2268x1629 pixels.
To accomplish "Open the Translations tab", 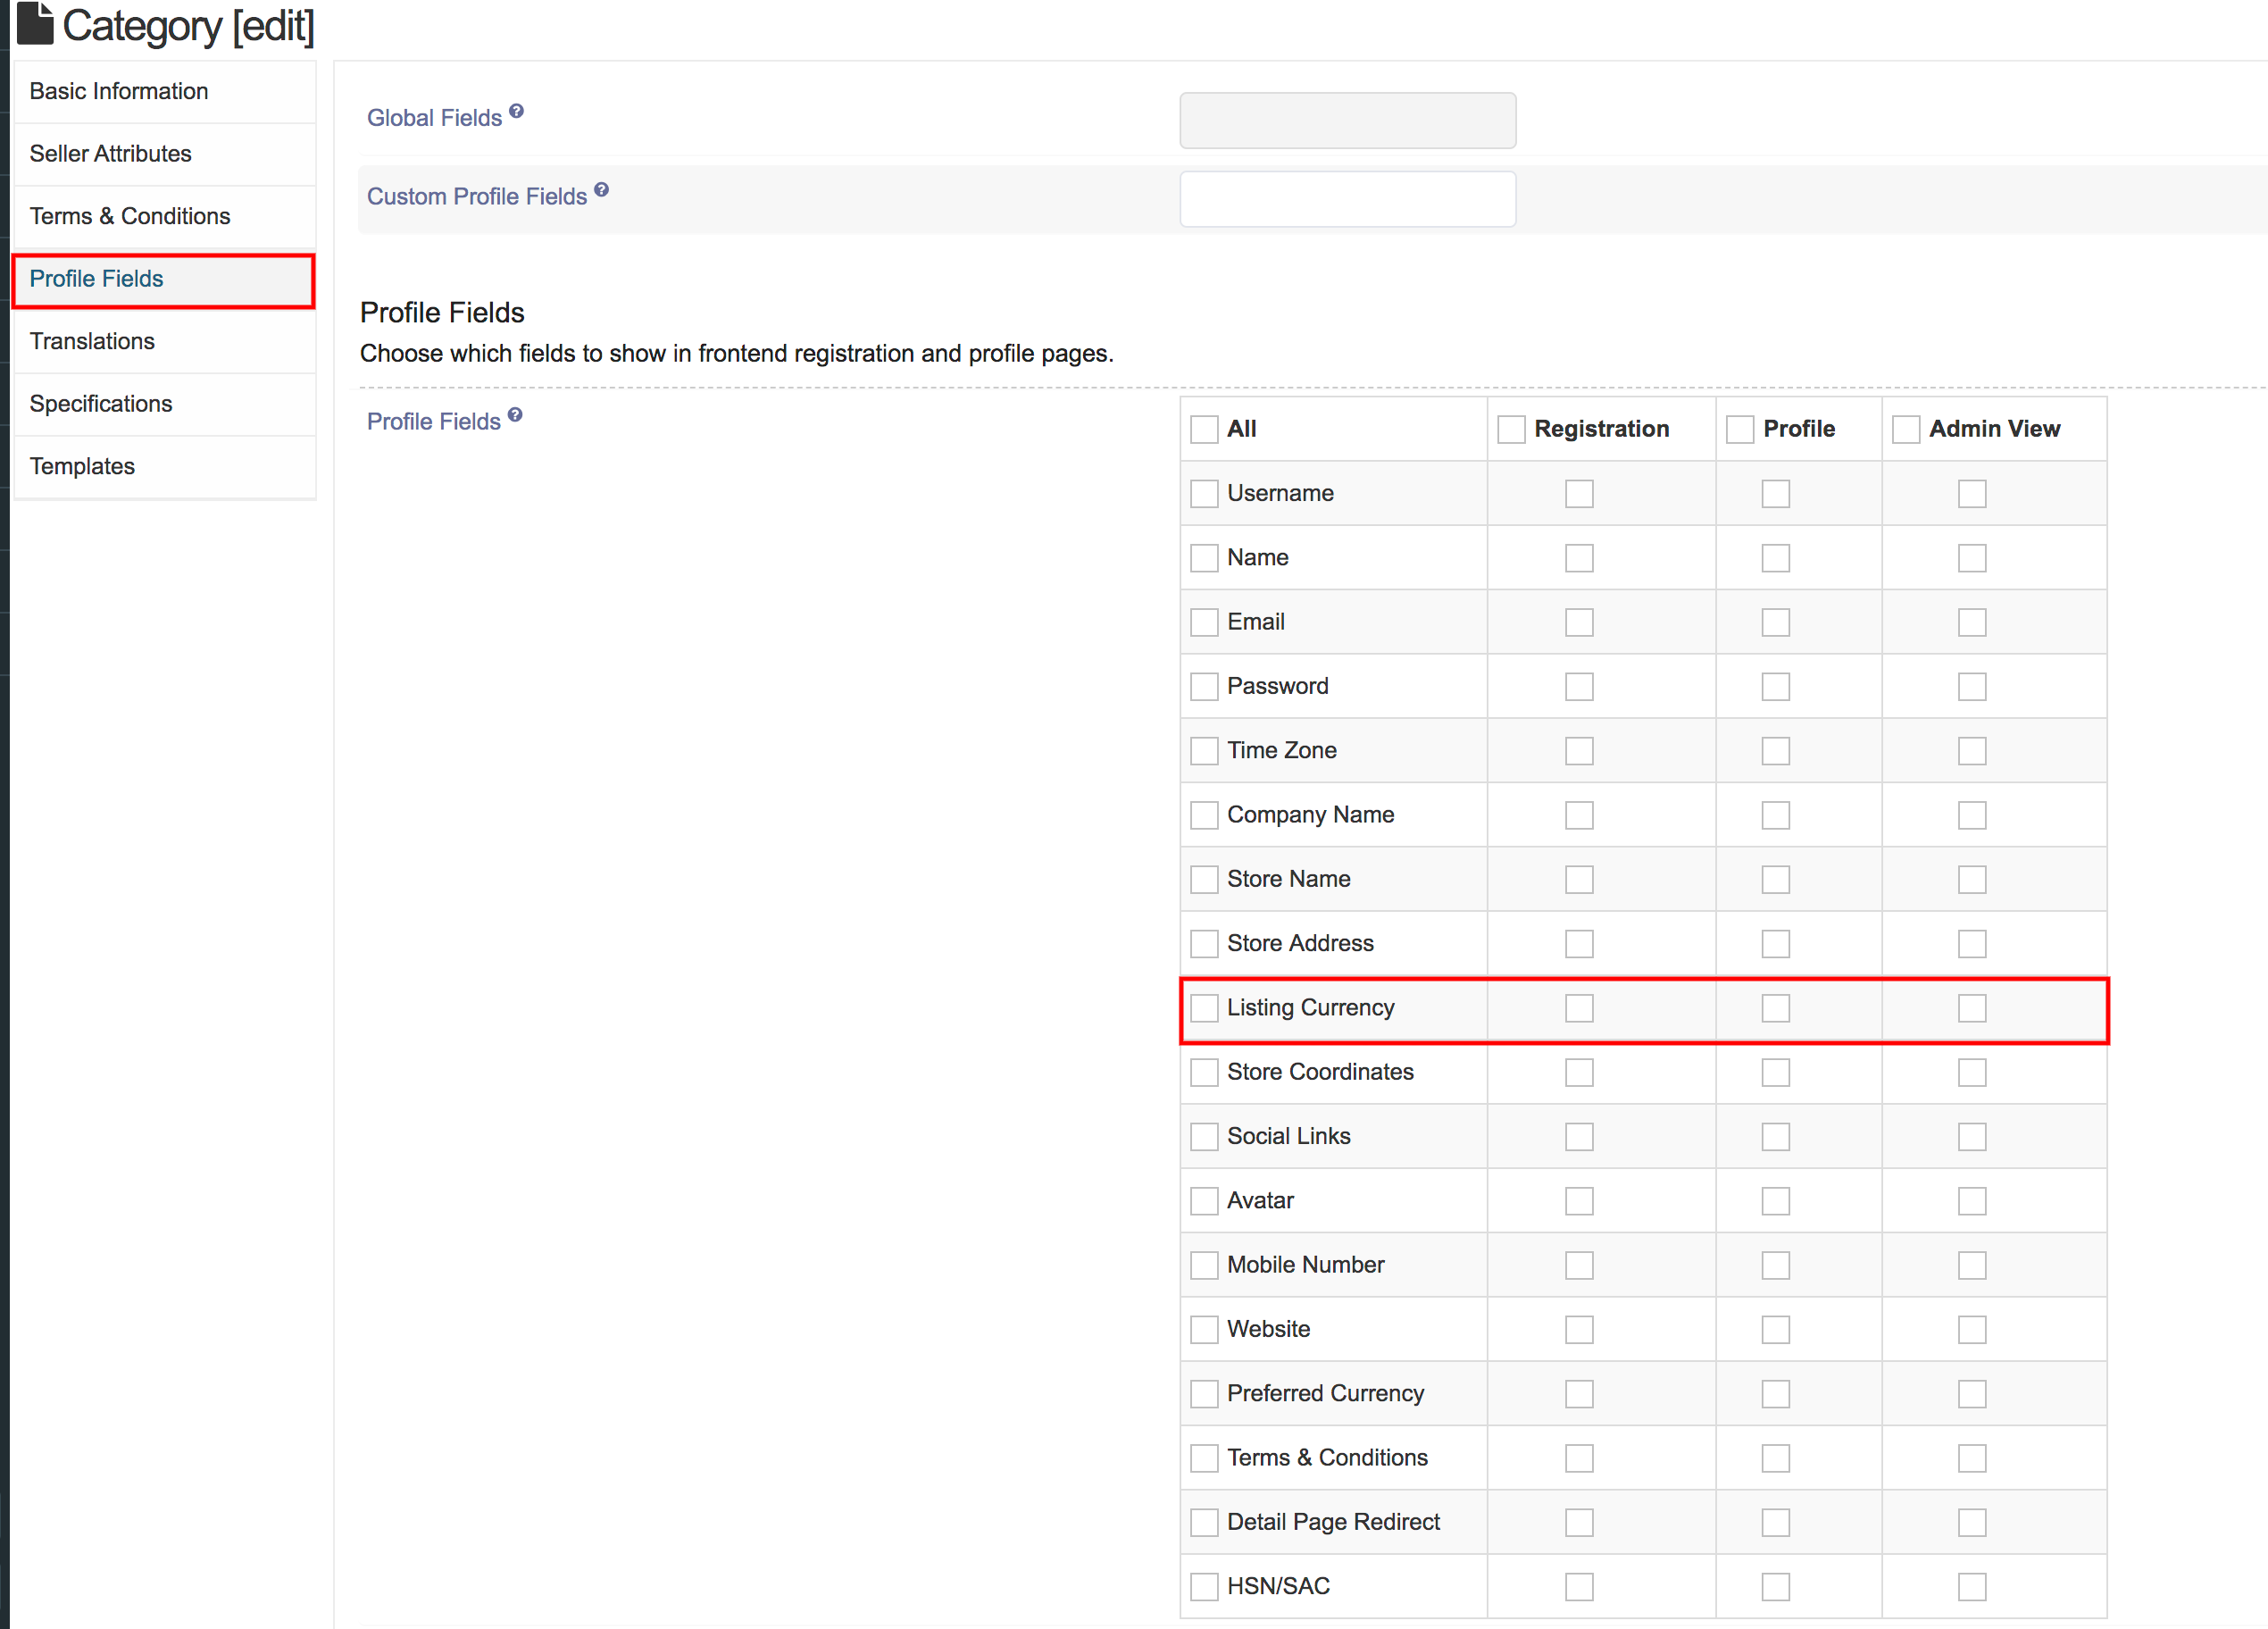I will coord(92,341).
